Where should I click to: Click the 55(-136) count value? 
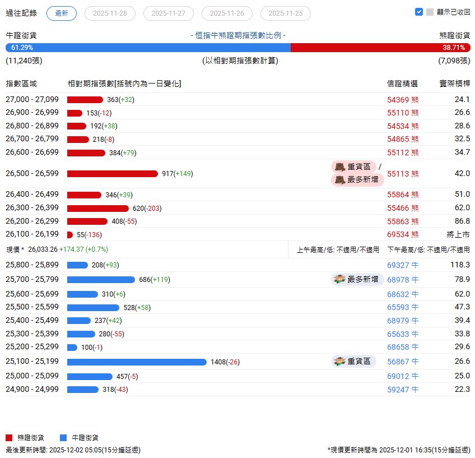89,235
